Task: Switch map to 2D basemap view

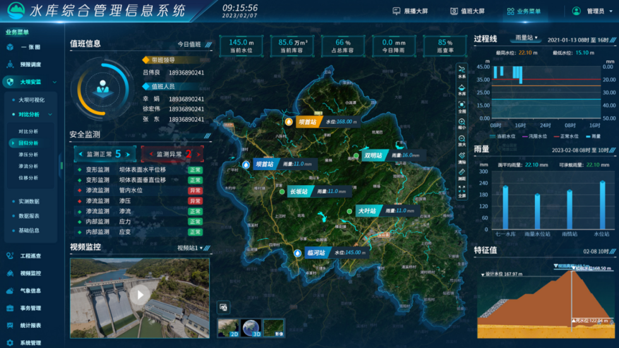Action: coord(227,327)
